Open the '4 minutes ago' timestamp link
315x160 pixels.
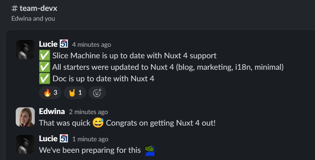click(x=92, y=45)
